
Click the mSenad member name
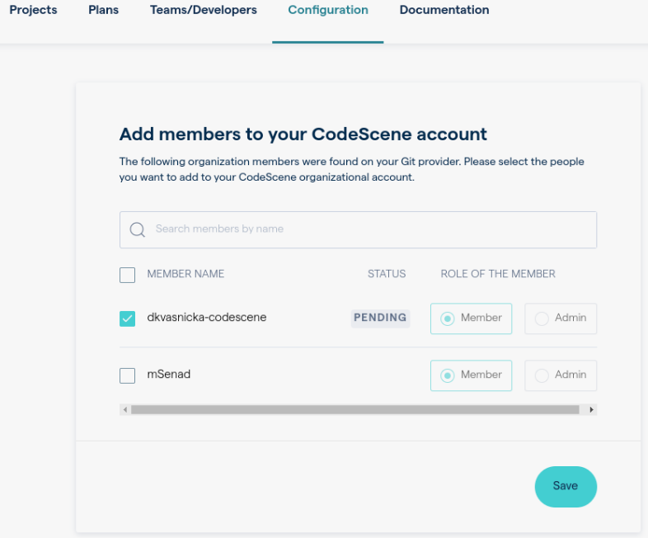(169, 375)
